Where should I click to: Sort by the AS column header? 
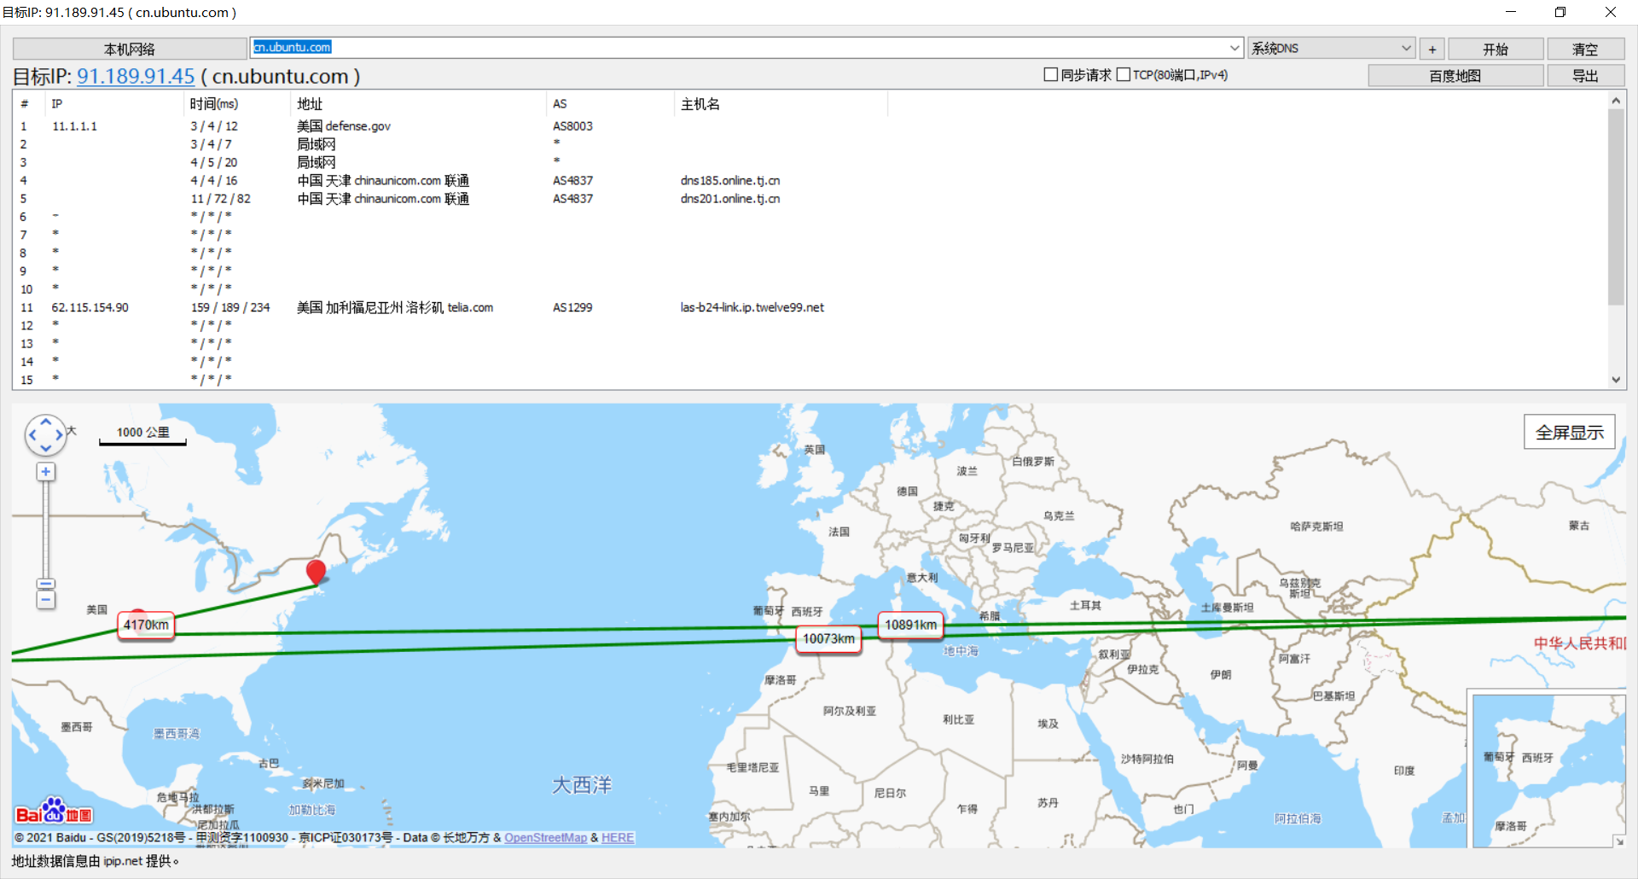point(610,104)
